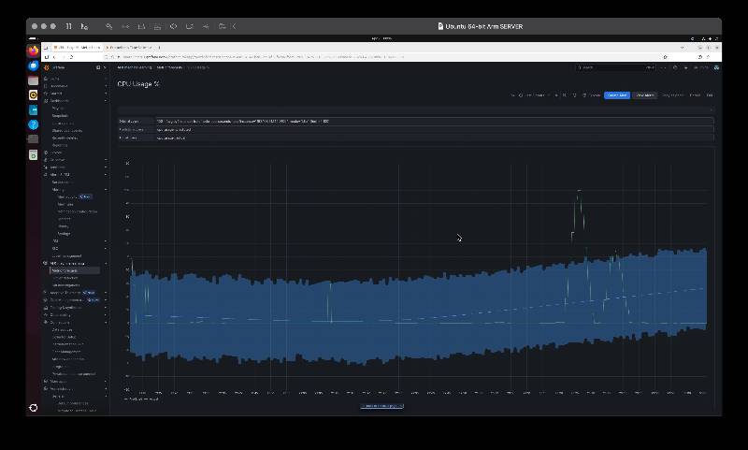Click the Grafana logo in the sidebar header
The height and width of the screenshot is (450, 748).
pyautogui.click(x=46, y=67)
